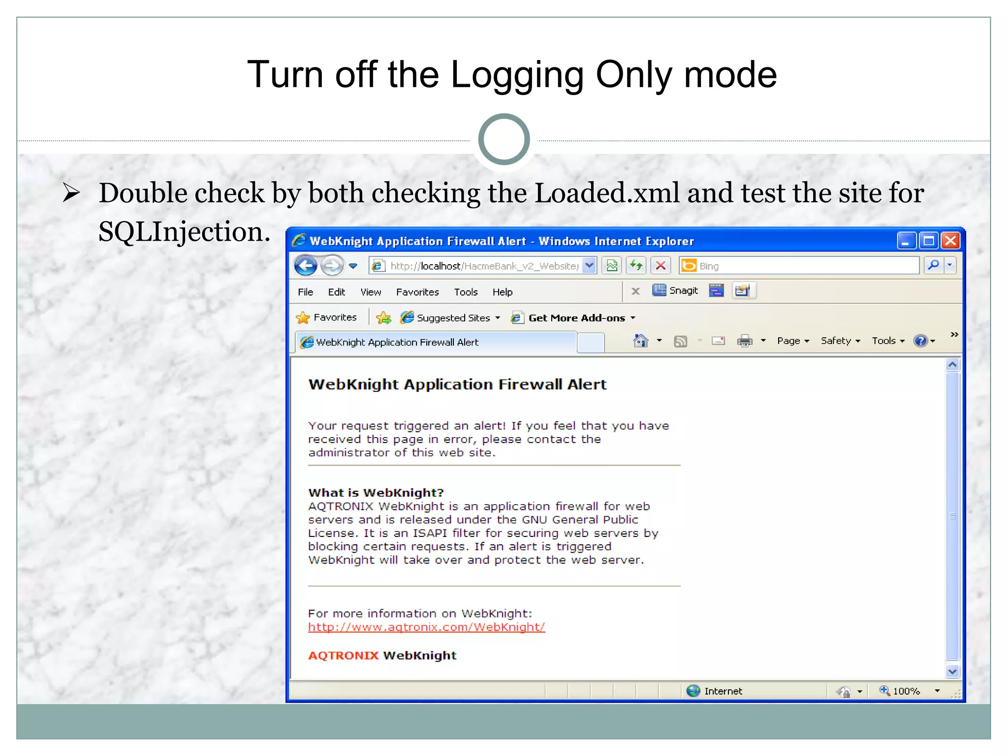Image resolution: width=1008 pixels, height=756 pixels.
Task: Expand the command bar overflow chevron
Action: [954, 335]
